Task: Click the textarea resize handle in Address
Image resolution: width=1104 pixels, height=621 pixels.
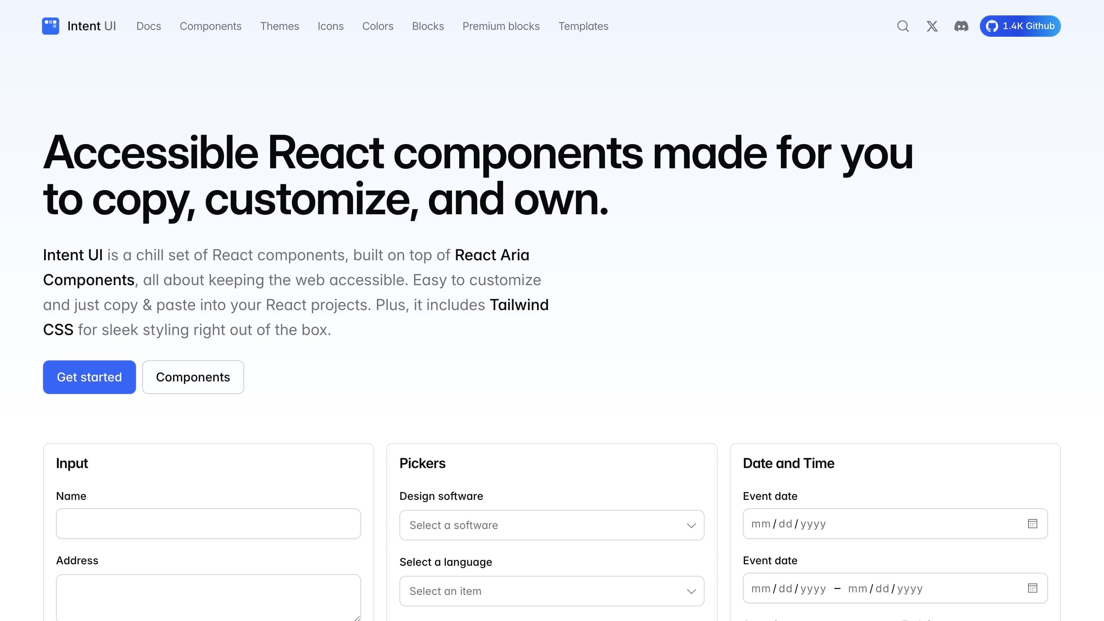Action: tap(357, 618)
